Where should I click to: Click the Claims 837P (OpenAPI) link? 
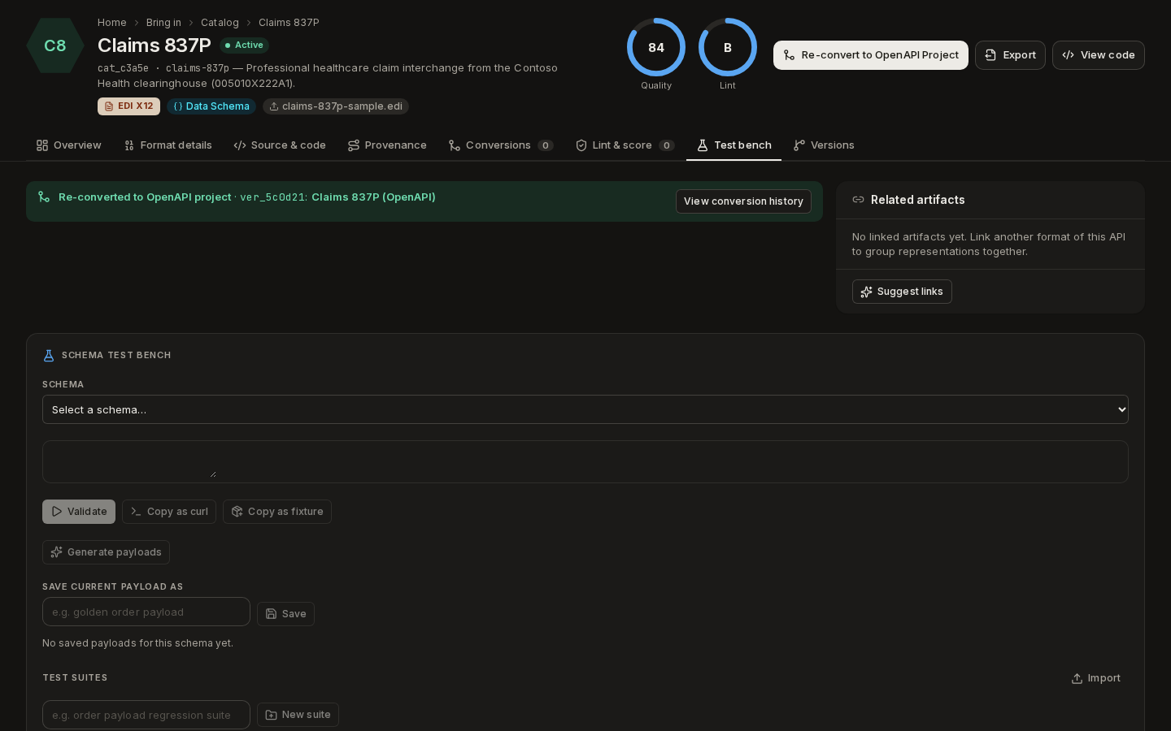[x=373, y=197]
